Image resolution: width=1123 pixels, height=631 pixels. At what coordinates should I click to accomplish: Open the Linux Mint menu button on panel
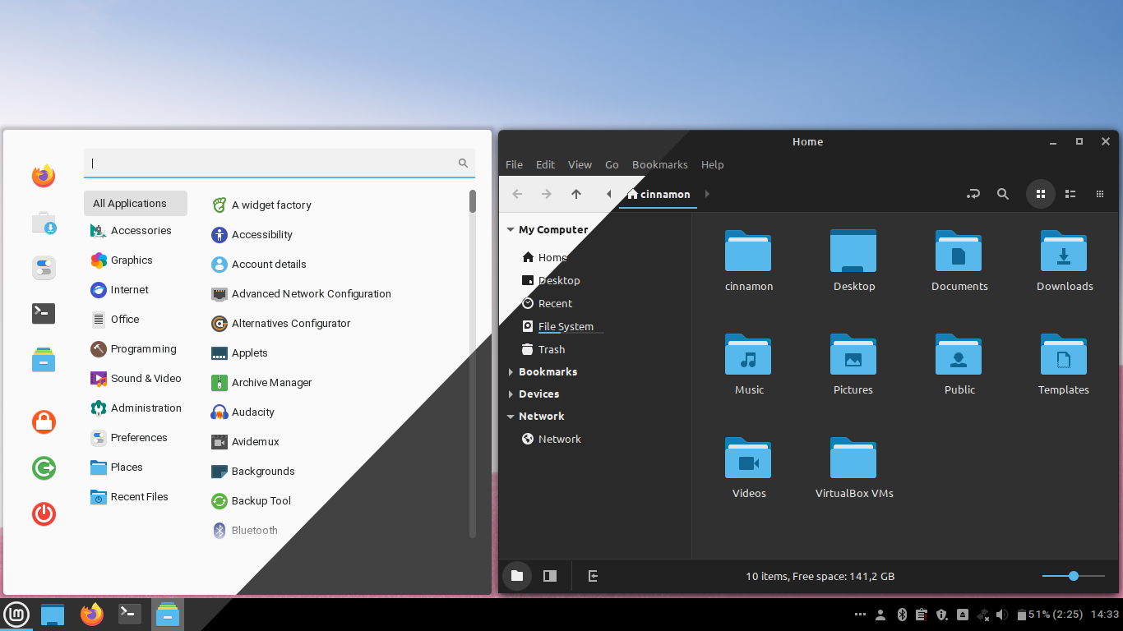tap(16, 615)
